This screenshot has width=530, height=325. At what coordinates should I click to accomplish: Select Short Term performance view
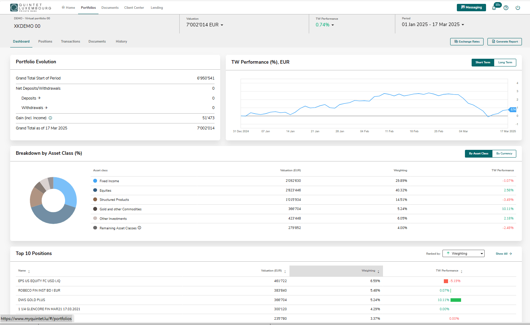[x=483, y=62]
